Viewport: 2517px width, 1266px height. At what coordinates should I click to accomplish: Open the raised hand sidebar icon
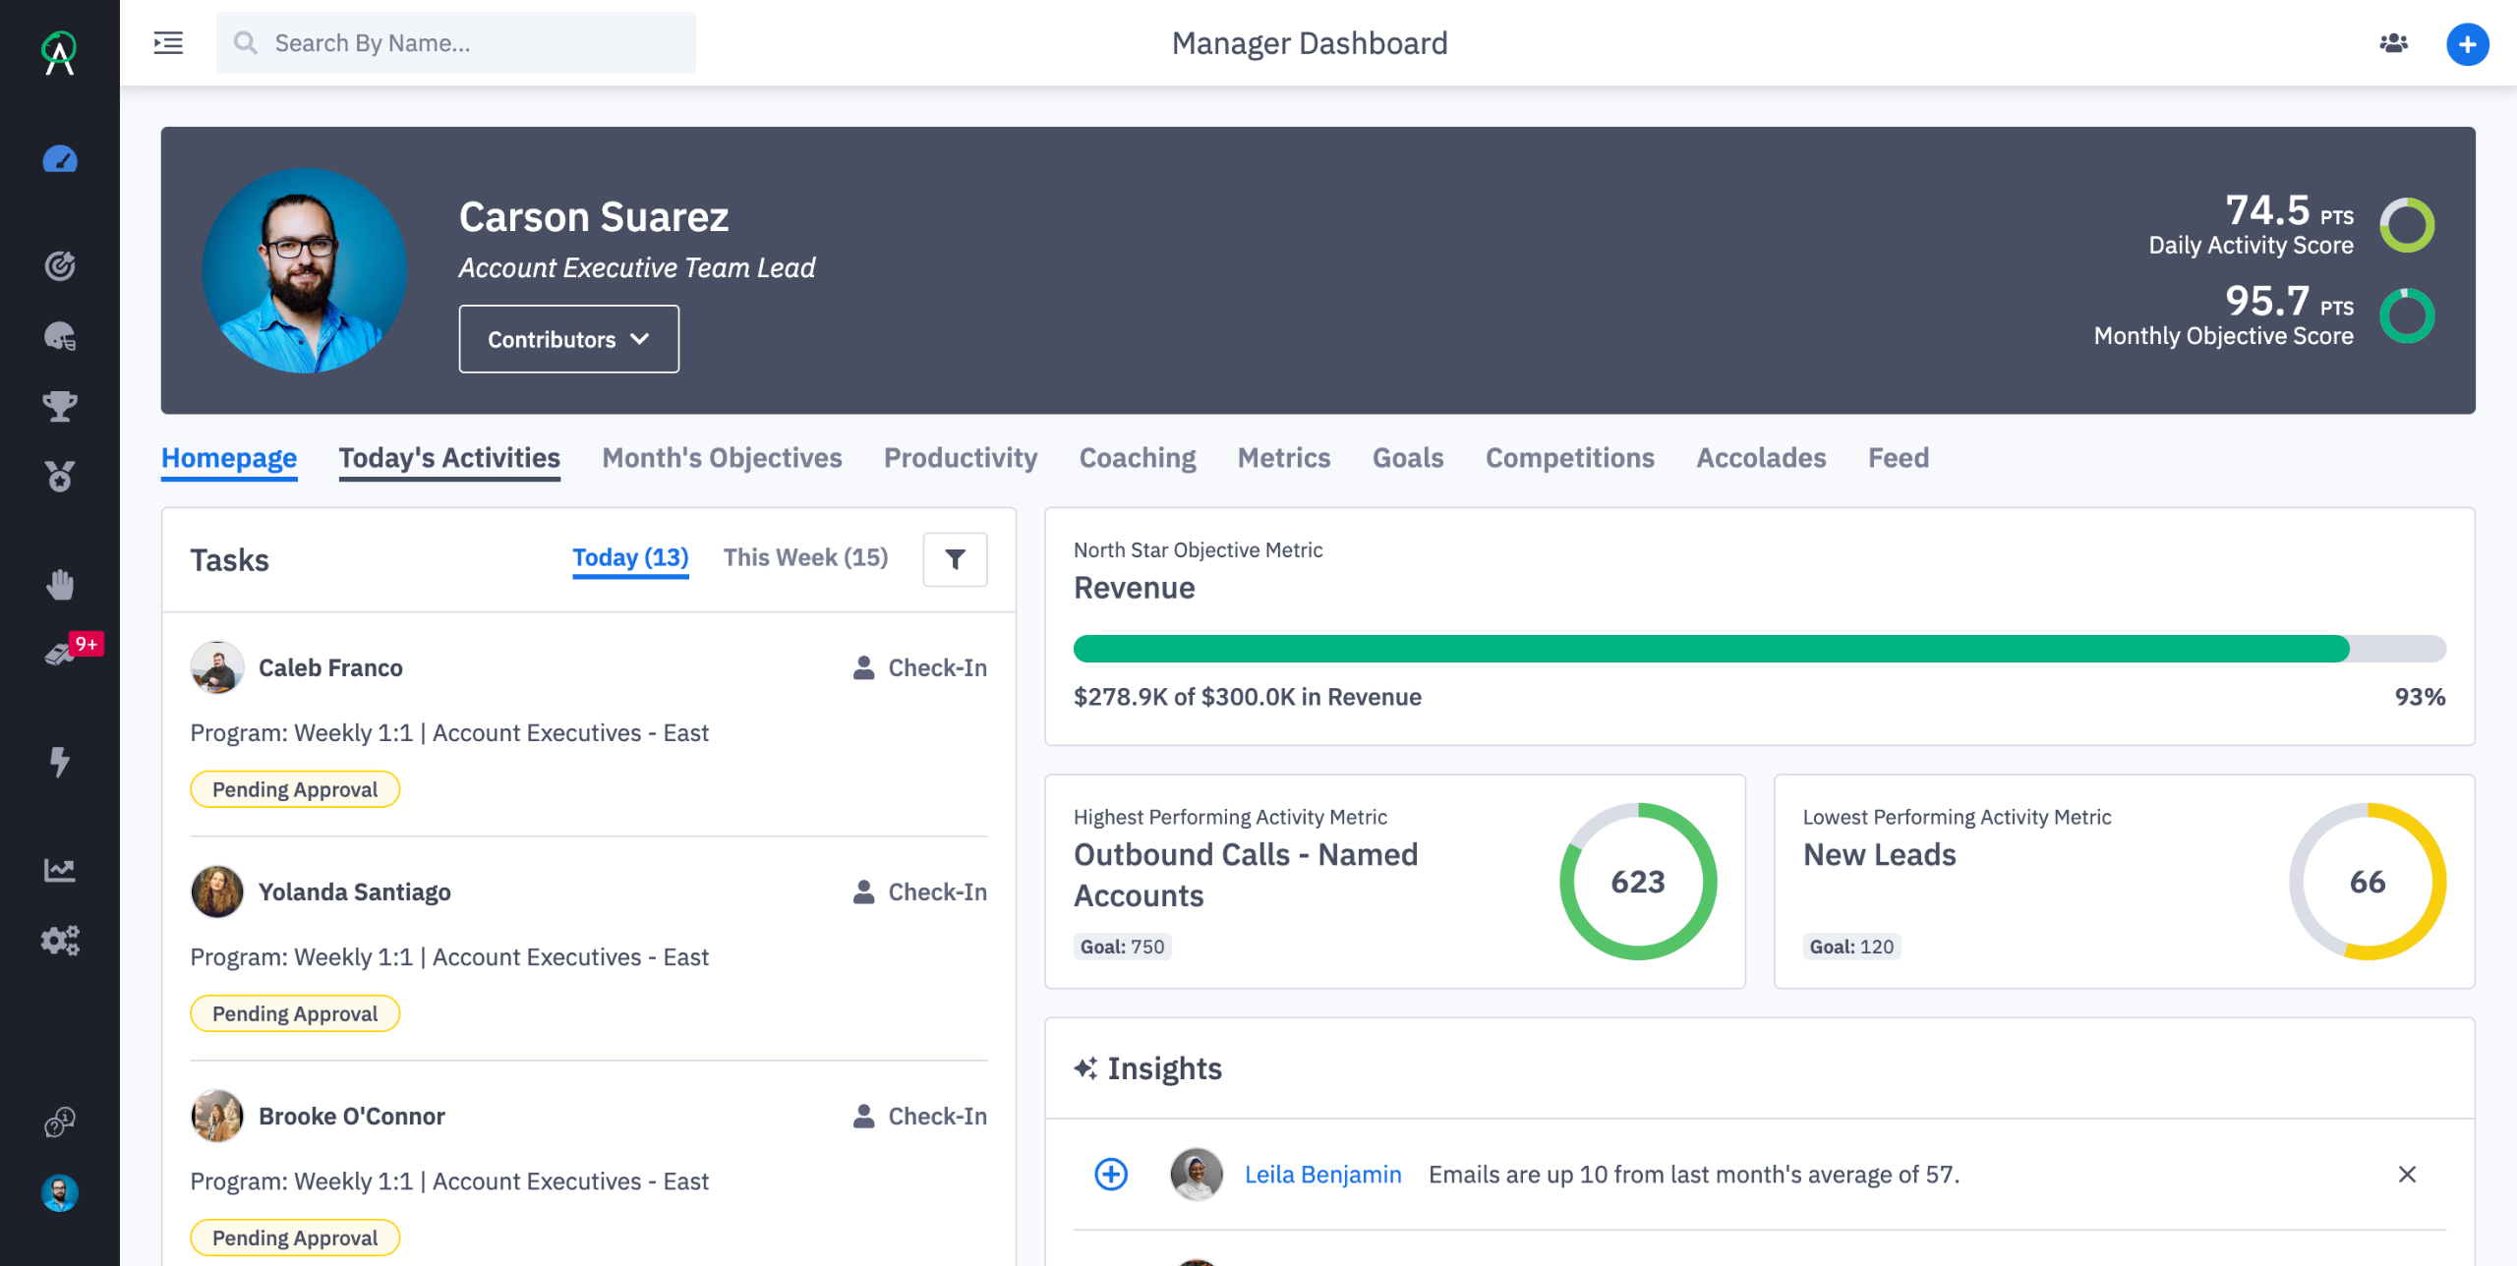(60, 585)
